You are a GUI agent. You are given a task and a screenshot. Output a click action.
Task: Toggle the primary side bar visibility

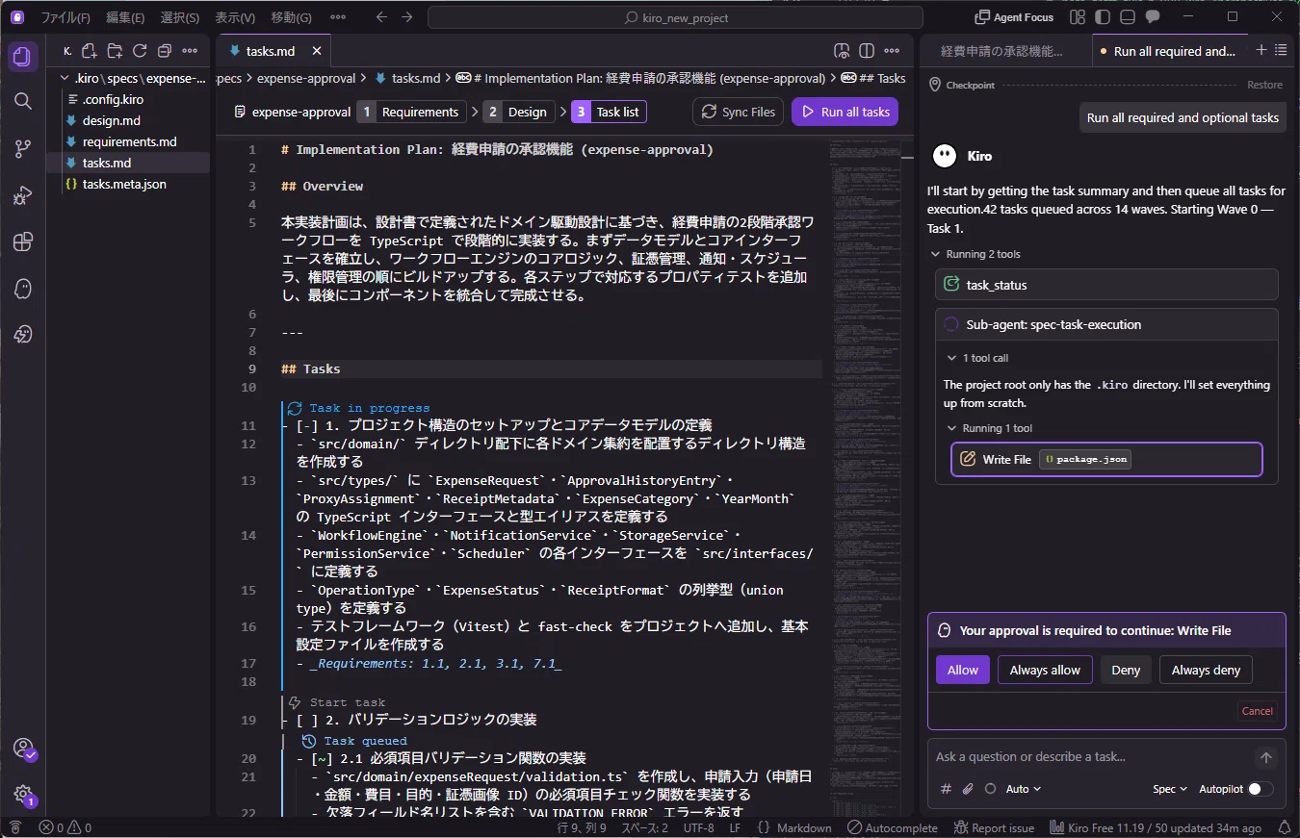pyautogui.click(x=1103, y=17)
